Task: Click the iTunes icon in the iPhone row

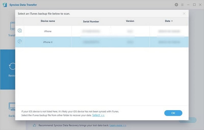Action: pyautogui.click(x=20, y=31)
